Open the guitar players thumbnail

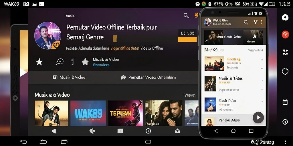point(52,113)
